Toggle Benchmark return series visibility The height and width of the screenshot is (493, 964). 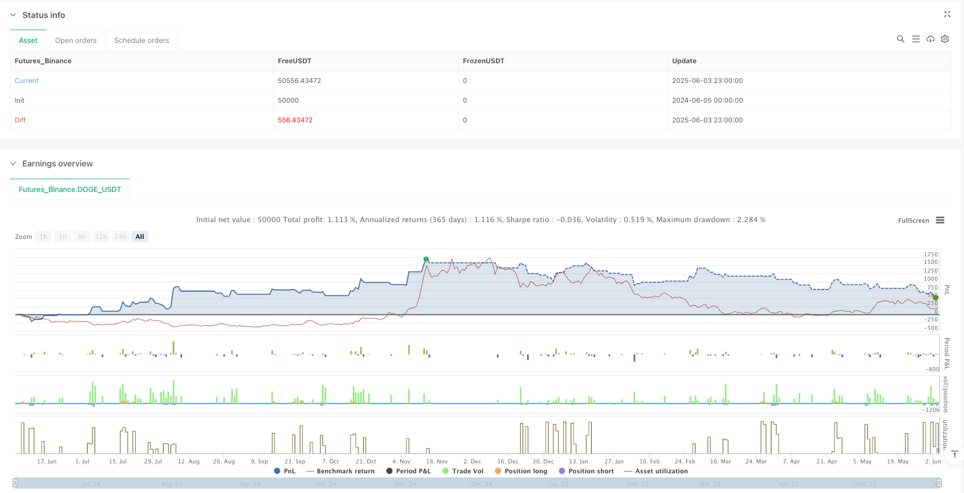(x=340, y=471)
